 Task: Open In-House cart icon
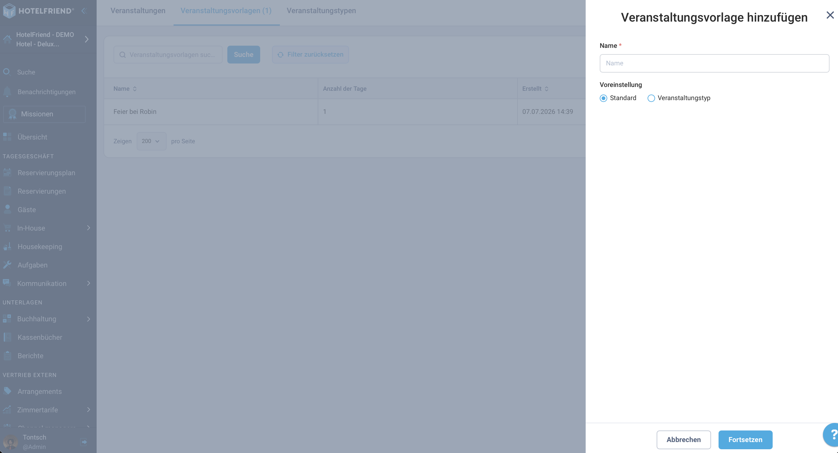coord(7,228)
